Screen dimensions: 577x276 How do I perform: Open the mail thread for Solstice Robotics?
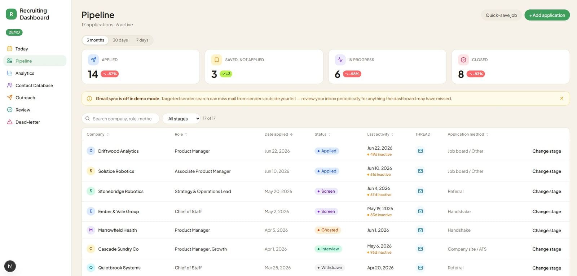click(420, 171)
